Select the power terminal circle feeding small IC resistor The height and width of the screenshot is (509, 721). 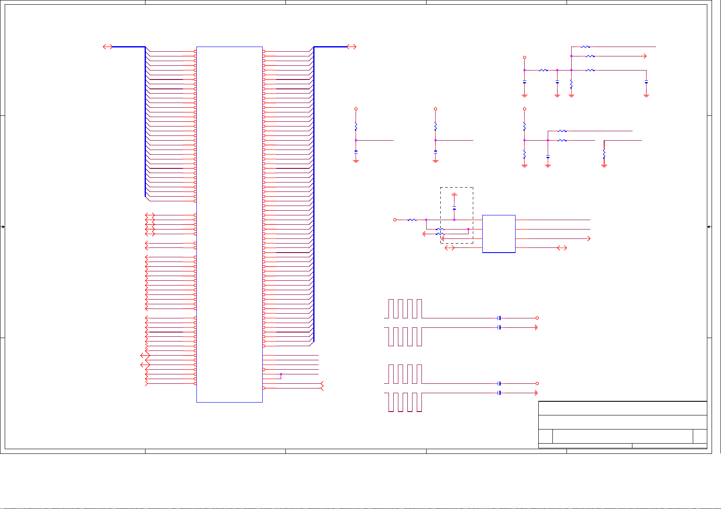pyautogui.click(x=395, y=220)
